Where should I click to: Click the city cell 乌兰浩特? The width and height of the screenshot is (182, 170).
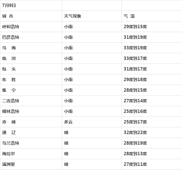[x=31, y=143]
